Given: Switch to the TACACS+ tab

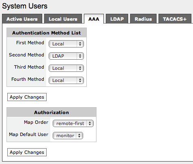Looking at the screenshot, I should click(x=175, y=19).
